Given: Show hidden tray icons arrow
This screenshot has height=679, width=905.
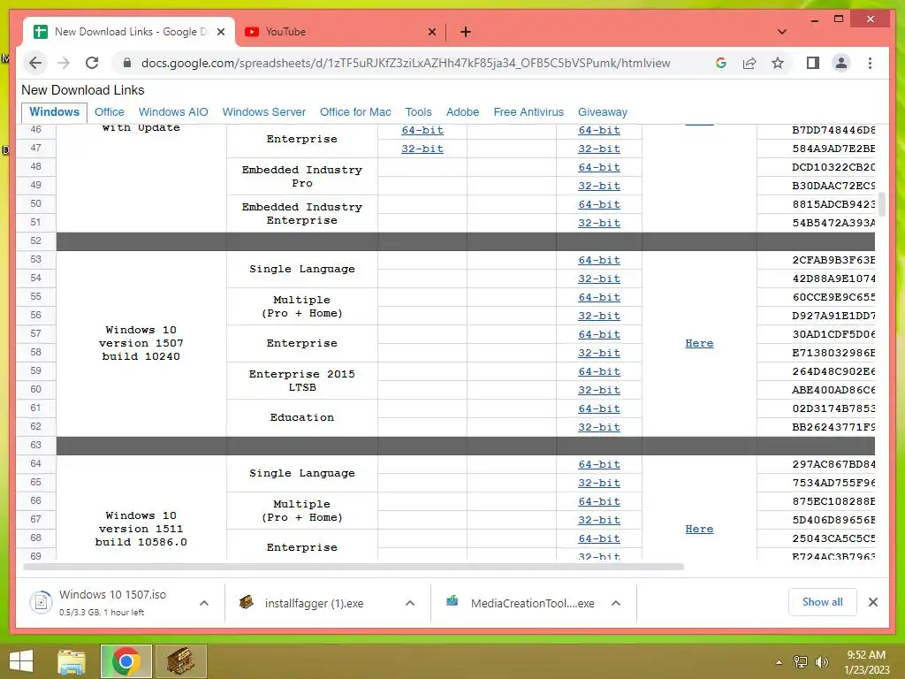Looking at the screenshot, I should click(780, 662).
